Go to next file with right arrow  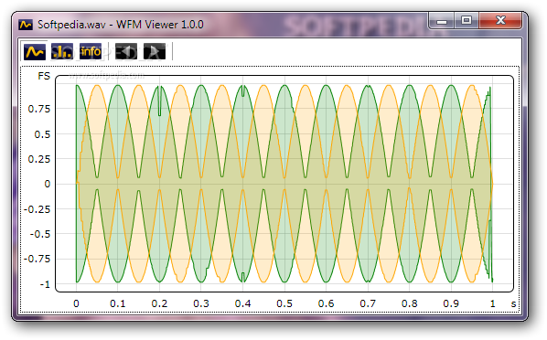click(x=155, y=51)
